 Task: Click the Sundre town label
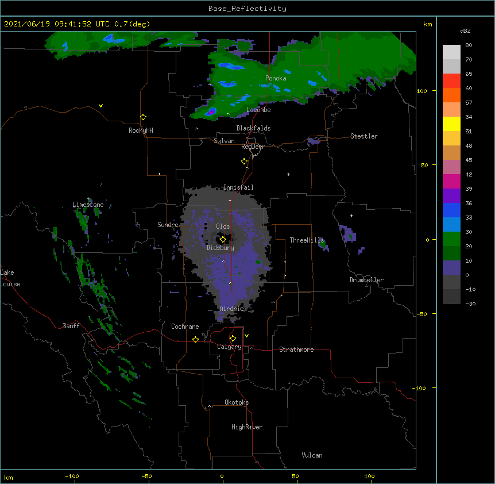(x=168, y=225)
